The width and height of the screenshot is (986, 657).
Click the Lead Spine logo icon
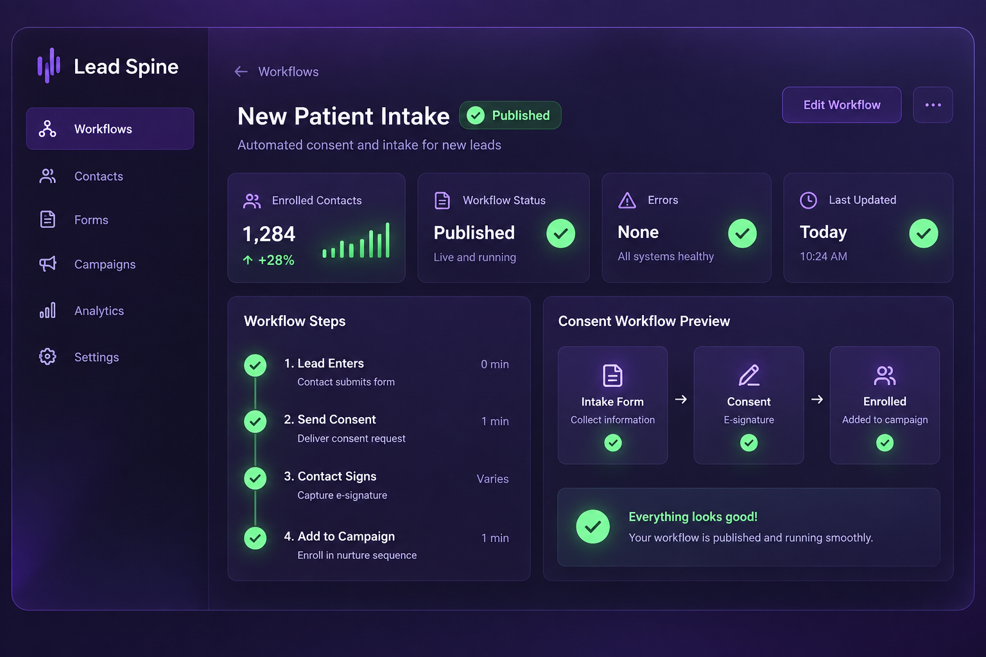[49, 65]
